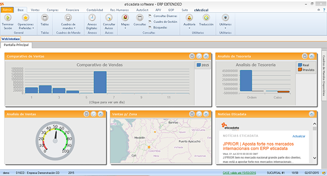Toggle the Previsto legend series
The image size is (327, 176).
306,70
